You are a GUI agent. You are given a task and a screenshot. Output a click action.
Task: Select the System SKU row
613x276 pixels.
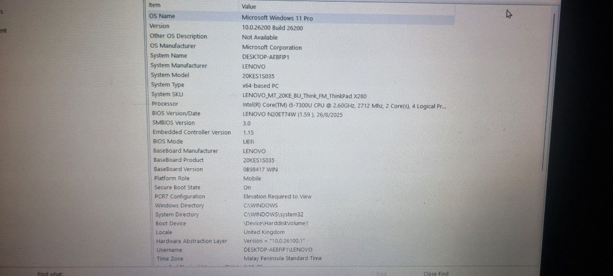pyautogui.click(x=300, y=95)
